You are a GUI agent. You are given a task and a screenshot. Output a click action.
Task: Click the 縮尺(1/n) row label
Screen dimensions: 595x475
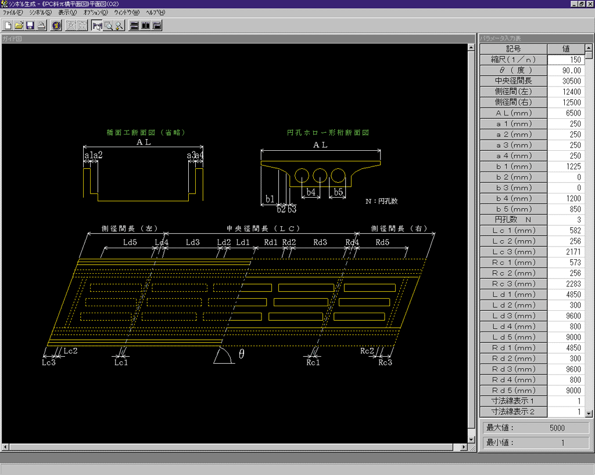click(x=514, y=60)
